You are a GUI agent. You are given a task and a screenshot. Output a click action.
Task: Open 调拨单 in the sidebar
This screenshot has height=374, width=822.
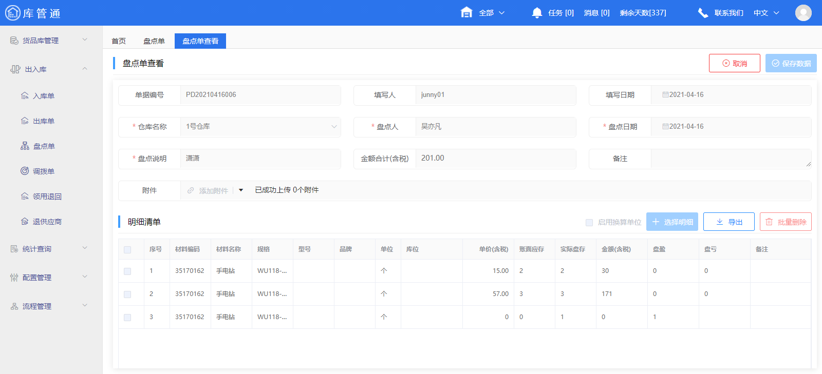[x=44, y=171]
